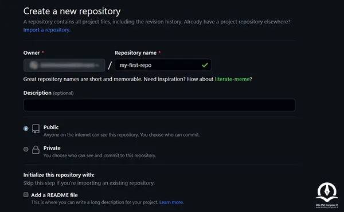Click the Owner field label
This screenshot has width=344, height=212.
tap(32, 53)
